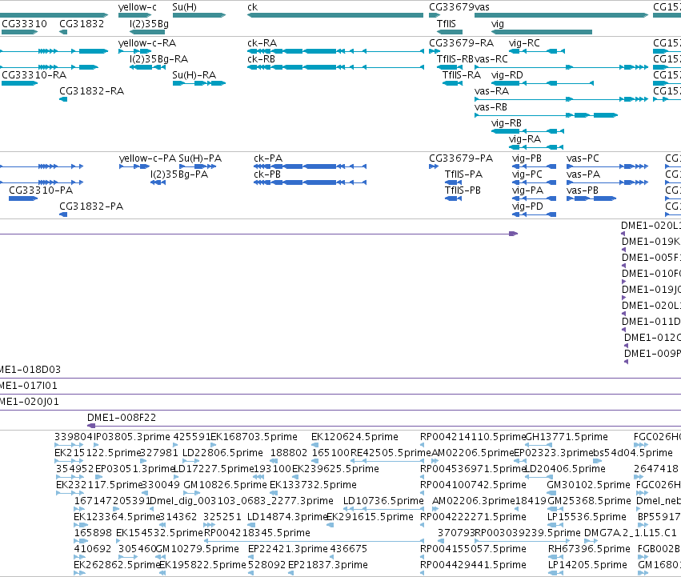Click the EK133732.5prime EST label

pyautogui.click(x=313, y=484)
